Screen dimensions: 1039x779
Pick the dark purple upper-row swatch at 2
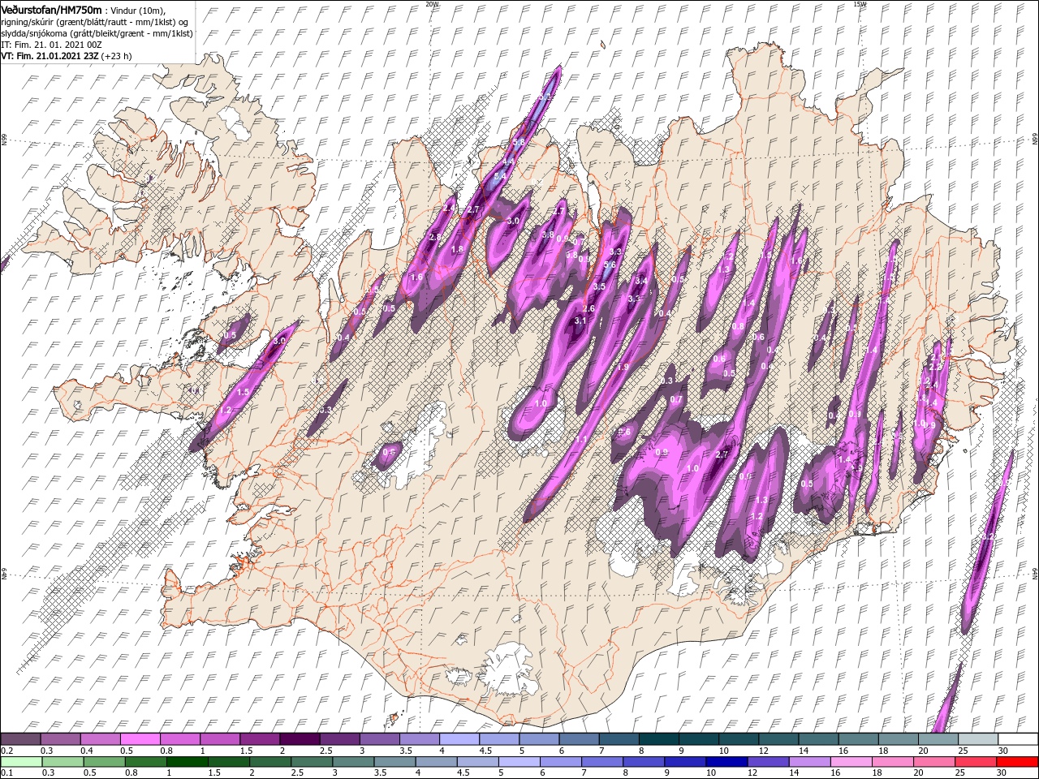point(300,739)
